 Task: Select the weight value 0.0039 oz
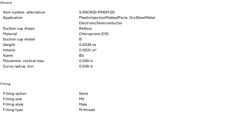[88, 45]
